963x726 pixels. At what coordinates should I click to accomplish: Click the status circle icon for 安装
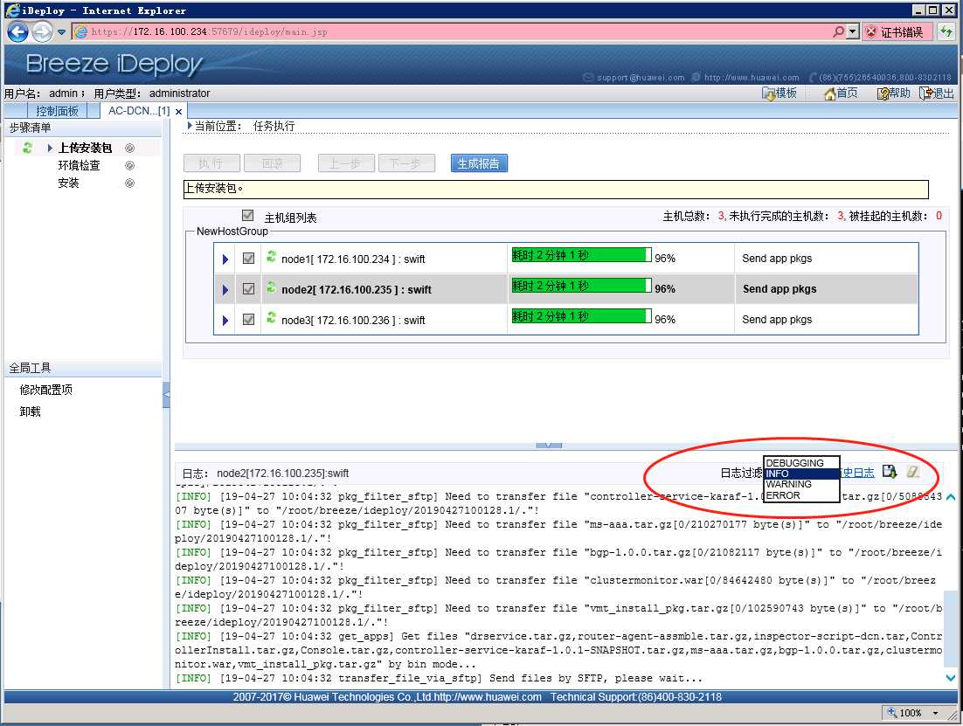tap(129, 183)
